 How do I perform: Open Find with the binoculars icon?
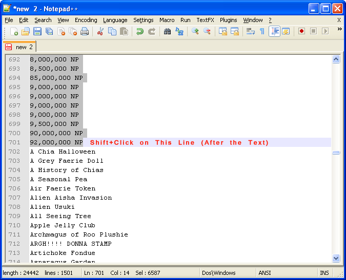(167, 31)
